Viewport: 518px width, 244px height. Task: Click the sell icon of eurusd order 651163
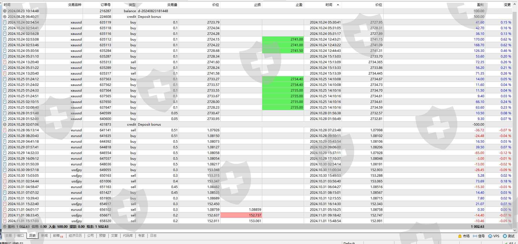pos(5,187)
